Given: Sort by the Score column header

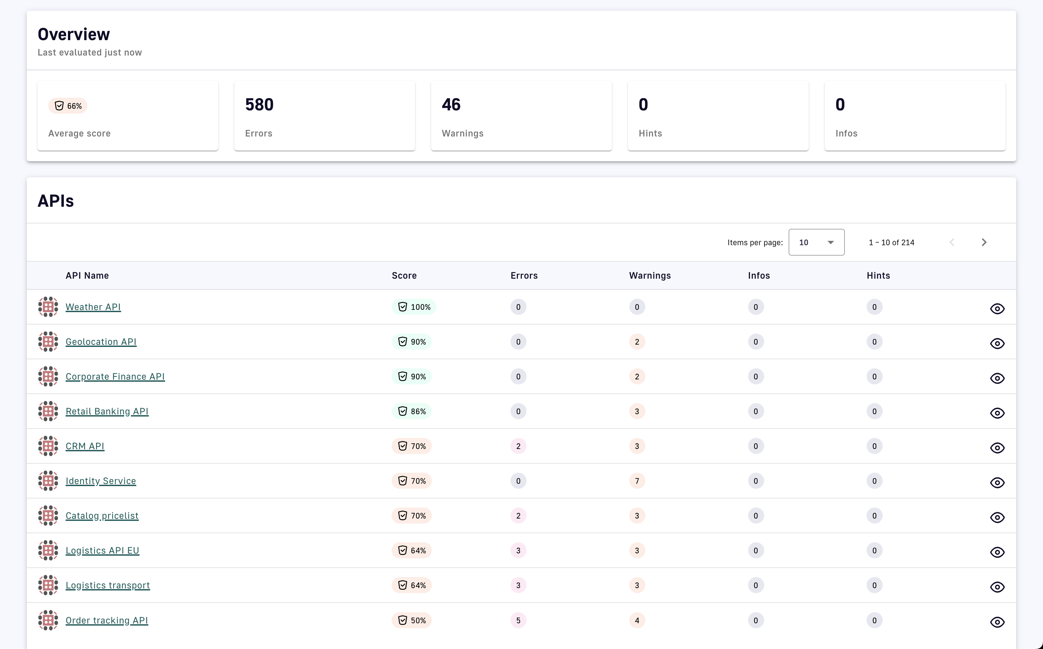Looking at the screenshot, I should click(404, 276).
